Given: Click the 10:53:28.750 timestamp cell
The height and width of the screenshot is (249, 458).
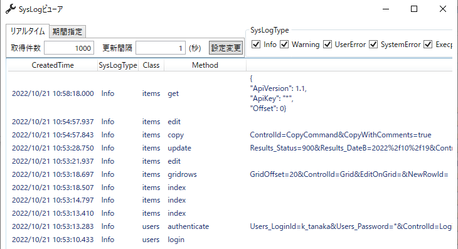Looking at the screenshot, I should [x=53, y=148].
